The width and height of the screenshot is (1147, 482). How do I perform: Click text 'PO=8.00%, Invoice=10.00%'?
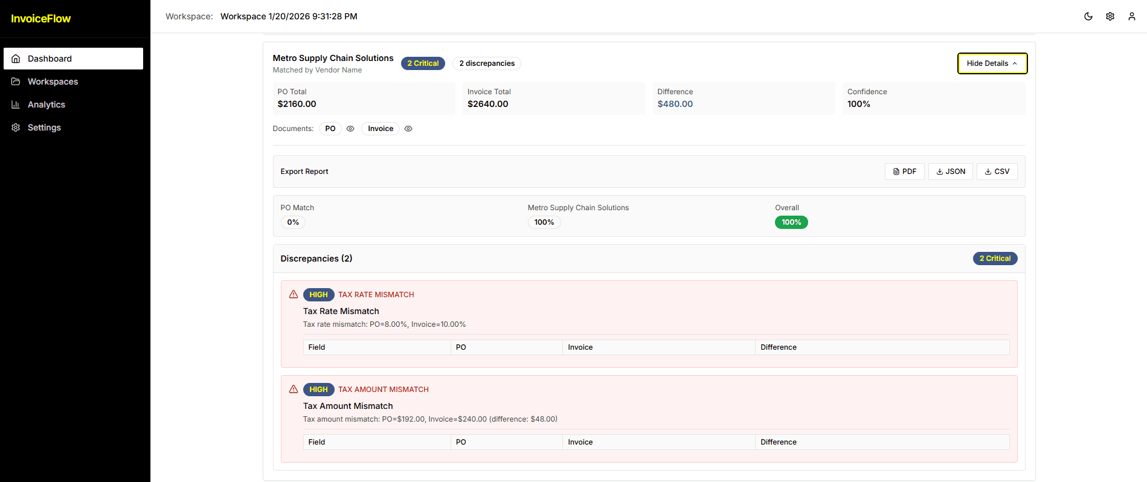pyautogui.click(x=417, y=324)
